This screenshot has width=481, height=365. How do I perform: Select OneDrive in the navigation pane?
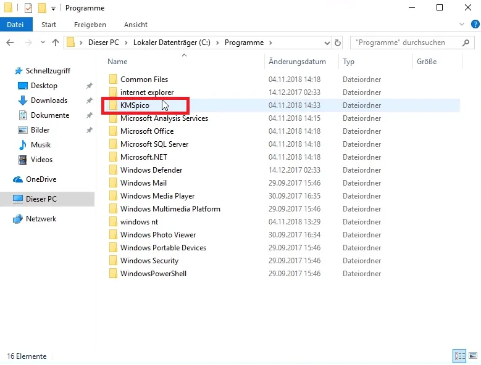coord(41,179)
